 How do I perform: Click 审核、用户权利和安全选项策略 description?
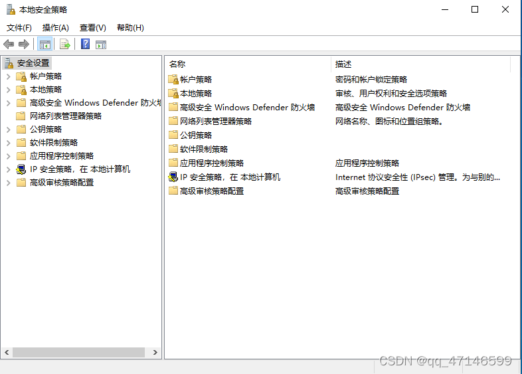[x=391, y=93]
